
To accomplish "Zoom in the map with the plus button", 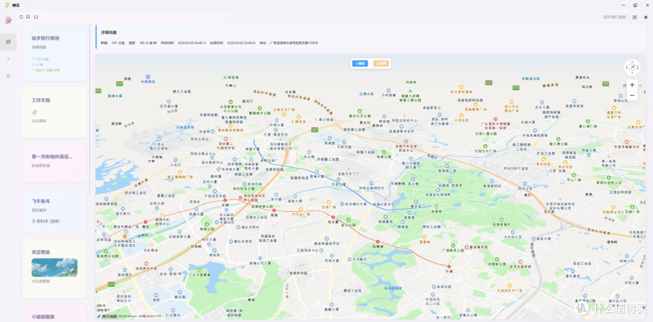I will pyautogui.click(x=632, y=85).
